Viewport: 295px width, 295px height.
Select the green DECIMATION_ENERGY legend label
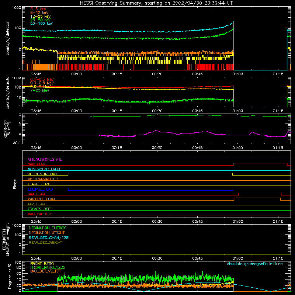[x=47, y=228]
